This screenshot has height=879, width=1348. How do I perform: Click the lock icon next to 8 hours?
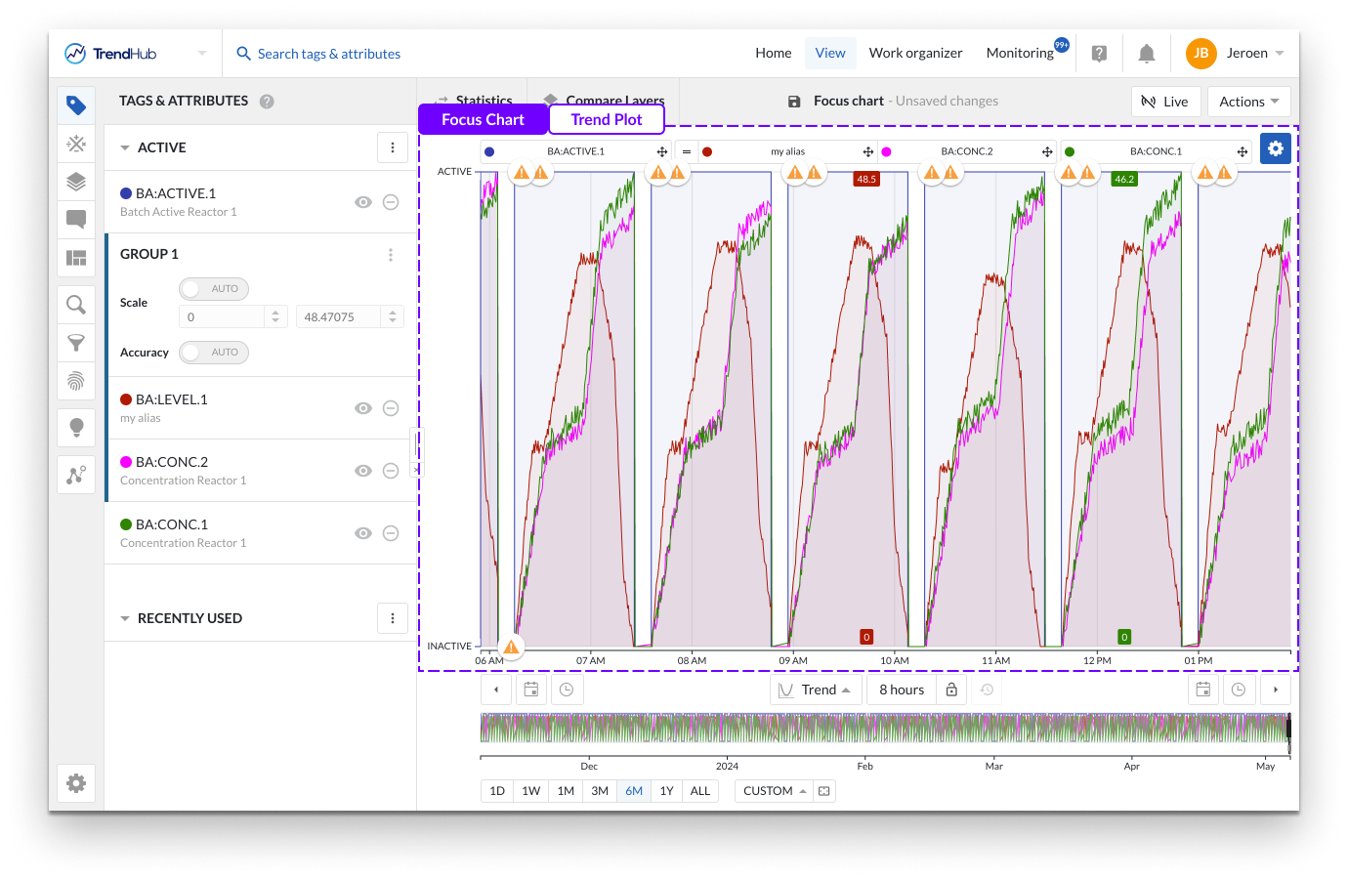coord(951,690)
